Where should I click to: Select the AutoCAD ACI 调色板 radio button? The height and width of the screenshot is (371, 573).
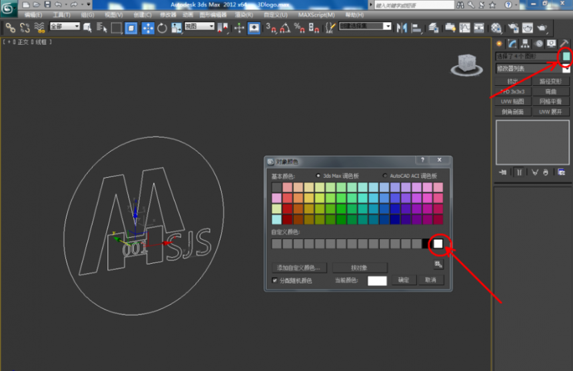coord(385,176)
